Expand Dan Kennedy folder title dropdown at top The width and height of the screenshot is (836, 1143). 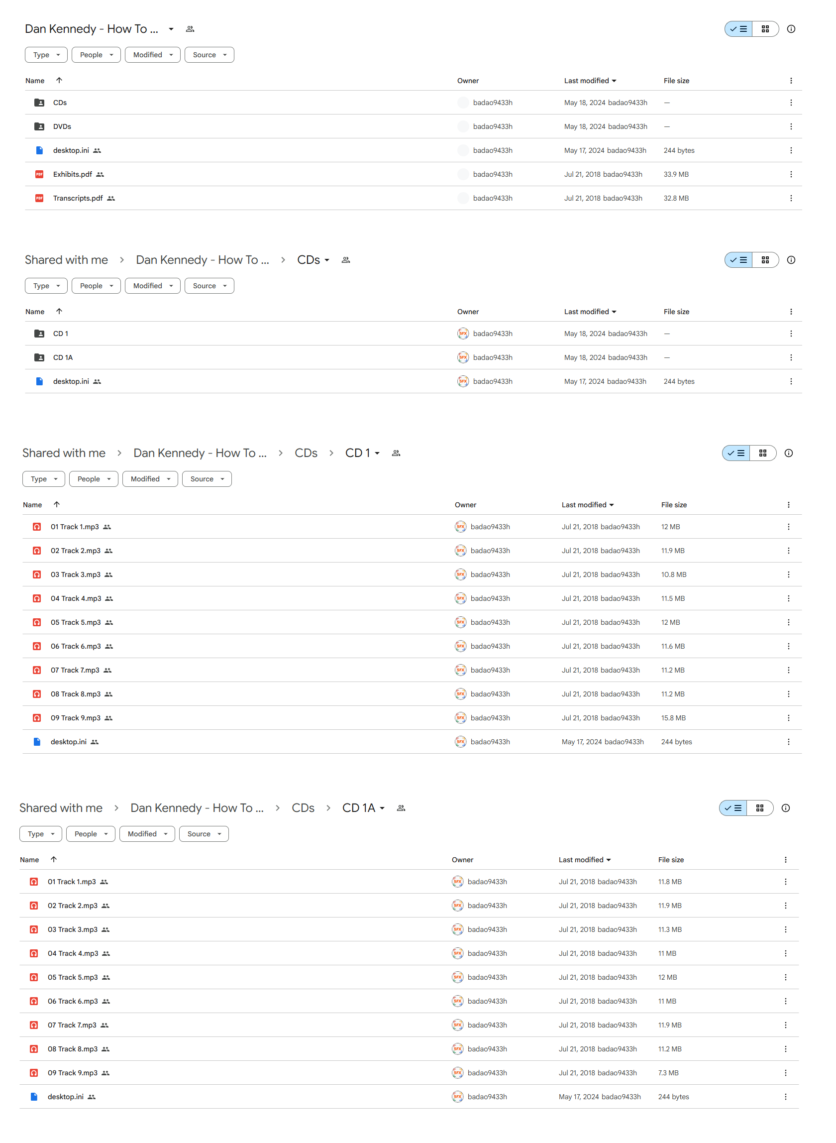click(x=171, y=29)
